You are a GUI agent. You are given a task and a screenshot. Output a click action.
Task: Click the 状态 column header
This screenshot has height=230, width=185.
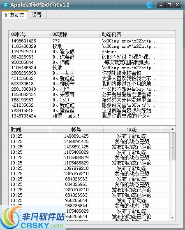(x=132, y=129)
